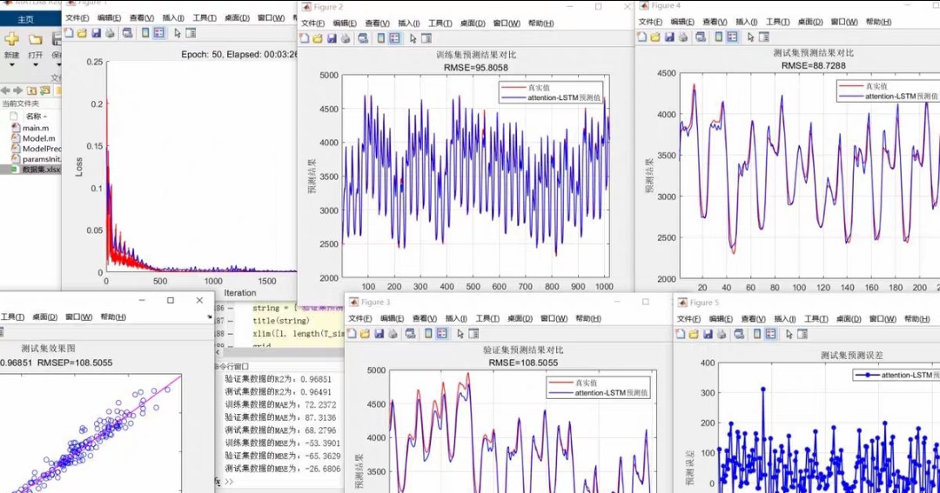Link plot icon in Figure 2 toolbar
The height and width of the screenshot is (493, 940).
pyautogui.click(x=363, y=38)
